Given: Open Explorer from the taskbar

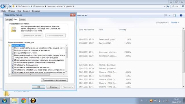Looking at the screenshot, I should (14, 101).
